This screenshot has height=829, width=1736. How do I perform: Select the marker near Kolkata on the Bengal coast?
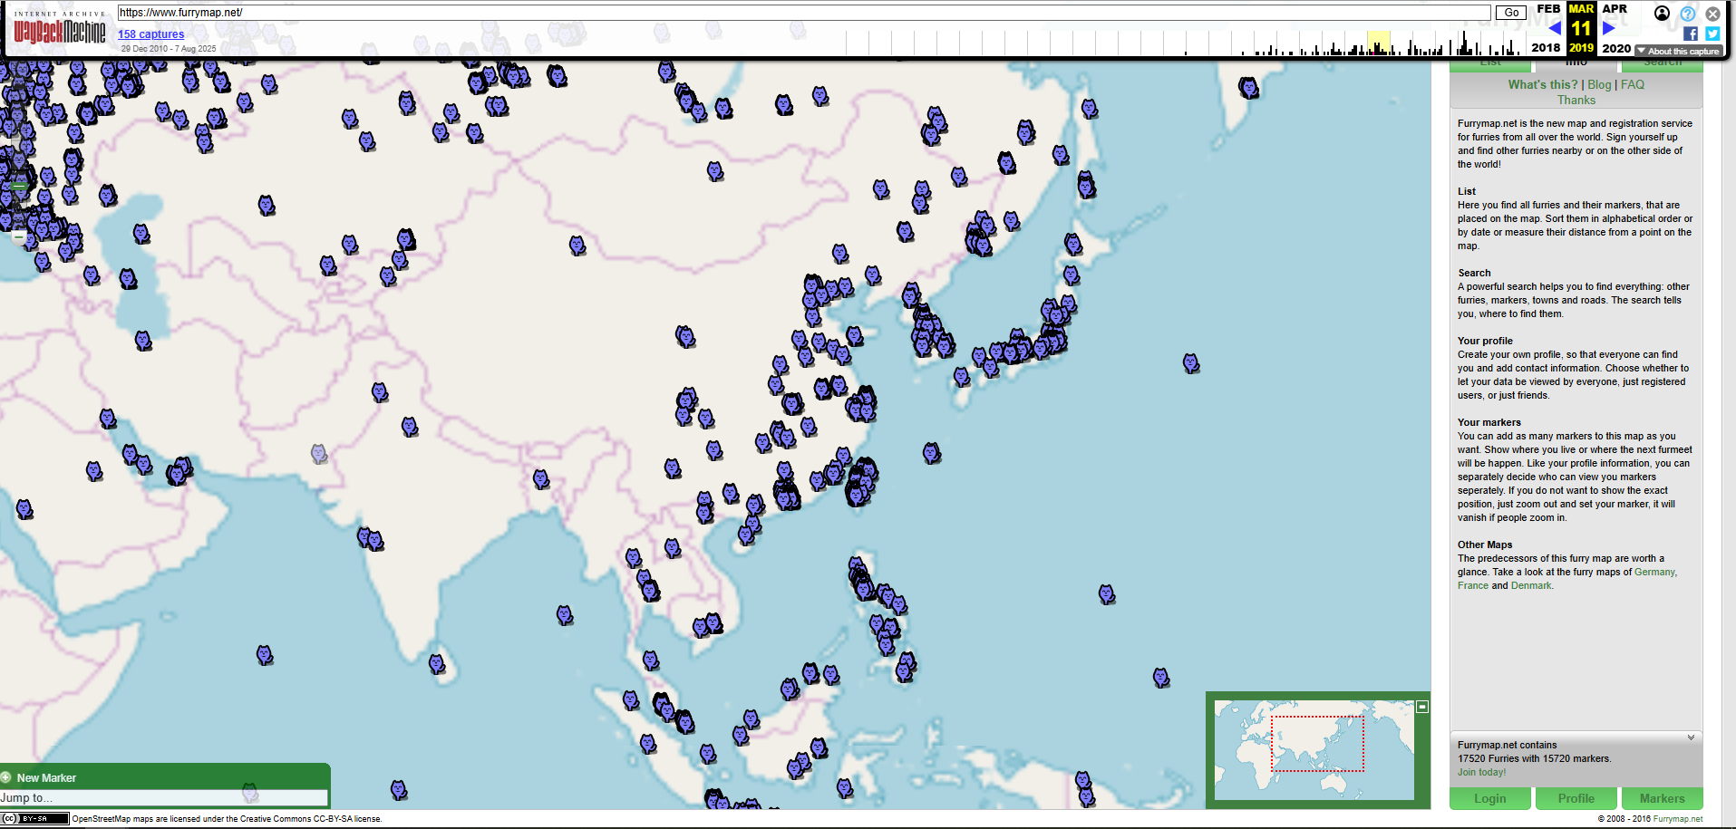(541, 478)
